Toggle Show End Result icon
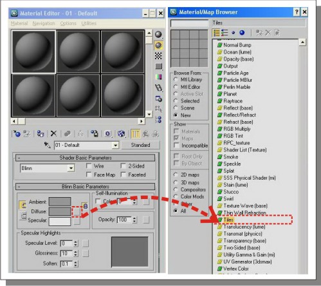This screenshot has width=321, height=286. pos(135,134)
